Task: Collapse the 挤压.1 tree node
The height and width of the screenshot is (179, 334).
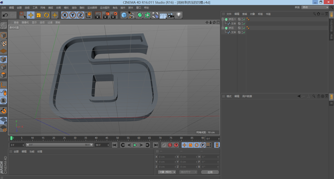Action: pyautogui.click(x=223, y=19)
